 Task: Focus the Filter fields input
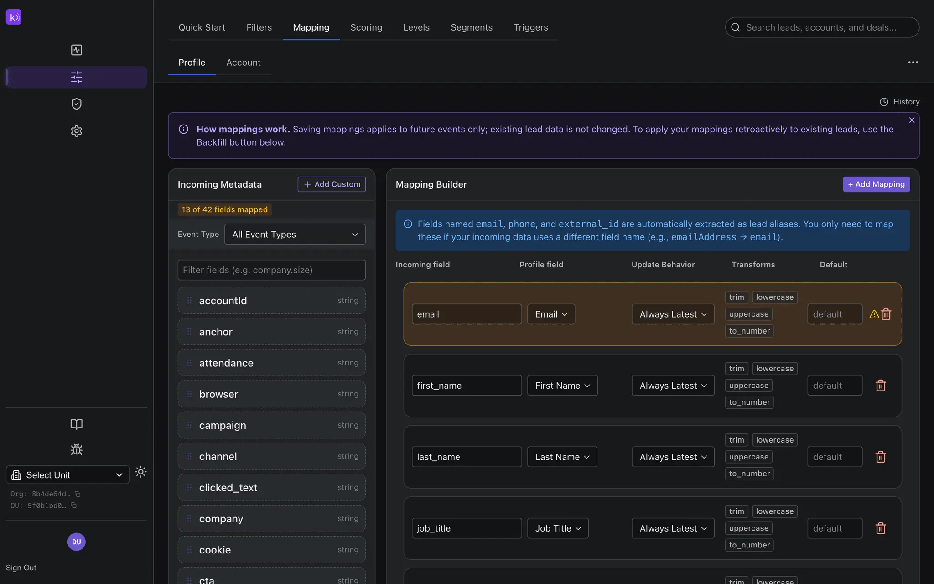click(271, 270)
